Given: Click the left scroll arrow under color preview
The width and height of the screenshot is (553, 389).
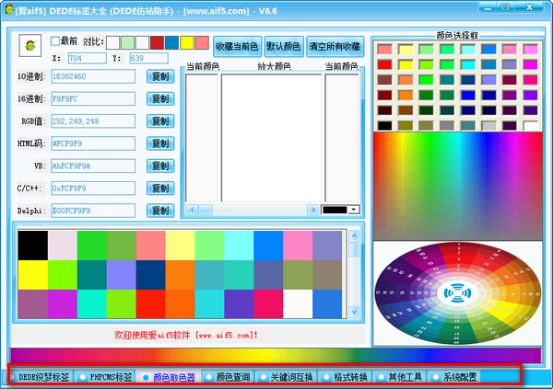Looking at the screenshot, I should click(x=192, y=210).
